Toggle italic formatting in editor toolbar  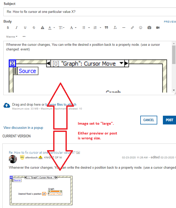coord(16,28)
